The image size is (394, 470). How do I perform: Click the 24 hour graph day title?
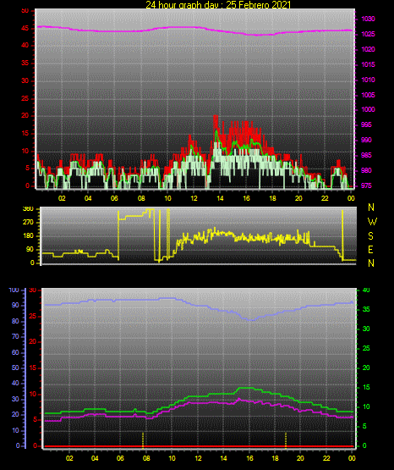[x=218, y=4]
